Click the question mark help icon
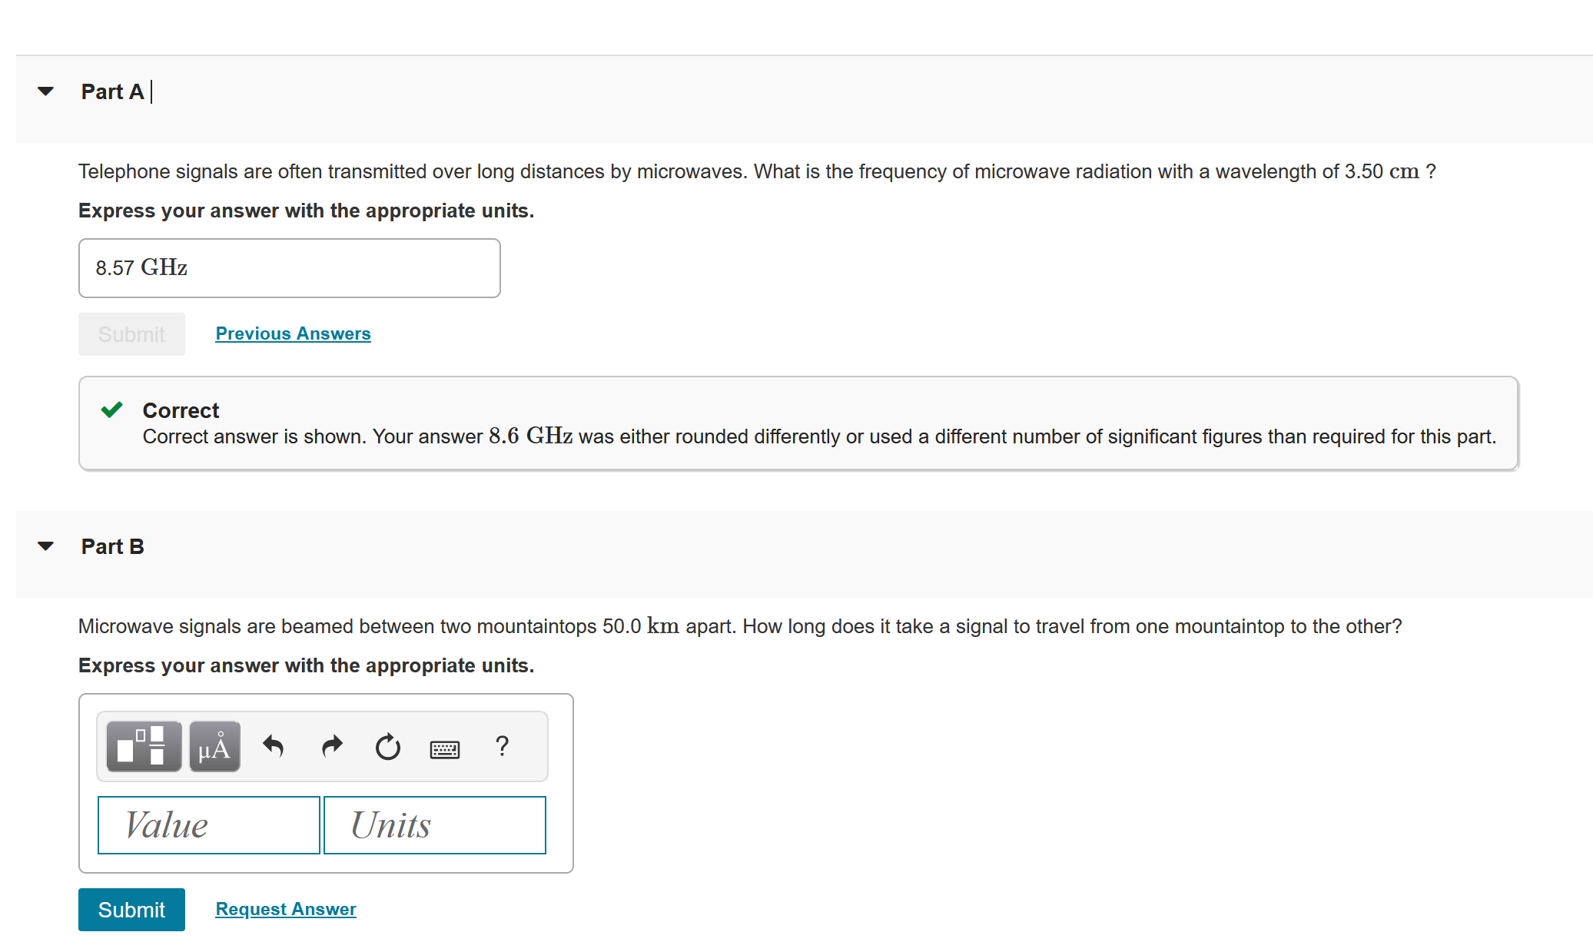1593x952 pixels. (503, 746)
